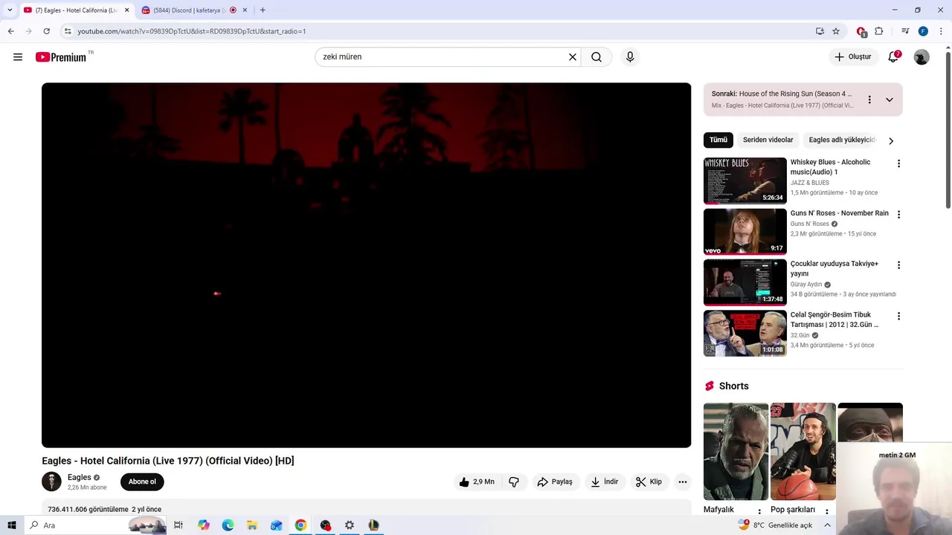The width and height of the screenshot is (952, 535).
Task: Start voice search with microphone
Action: pyautogui.click(x=630, y=57)
